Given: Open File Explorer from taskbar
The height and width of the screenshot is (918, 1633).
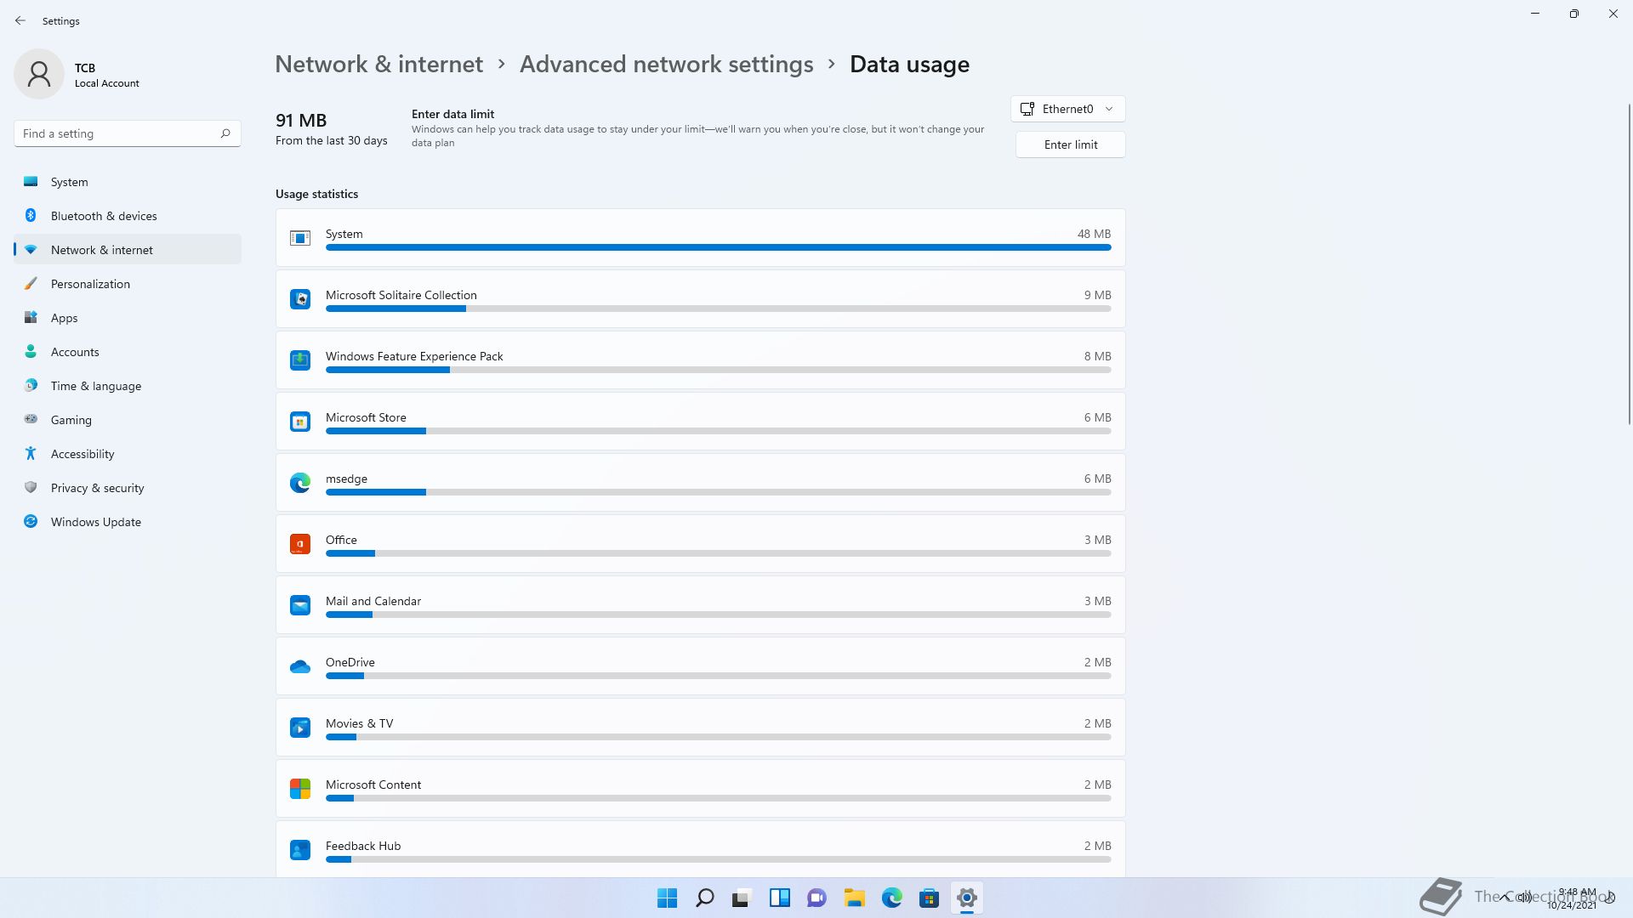Looking at the screenshot, I should pyautogui.click(x=855, y=898).
